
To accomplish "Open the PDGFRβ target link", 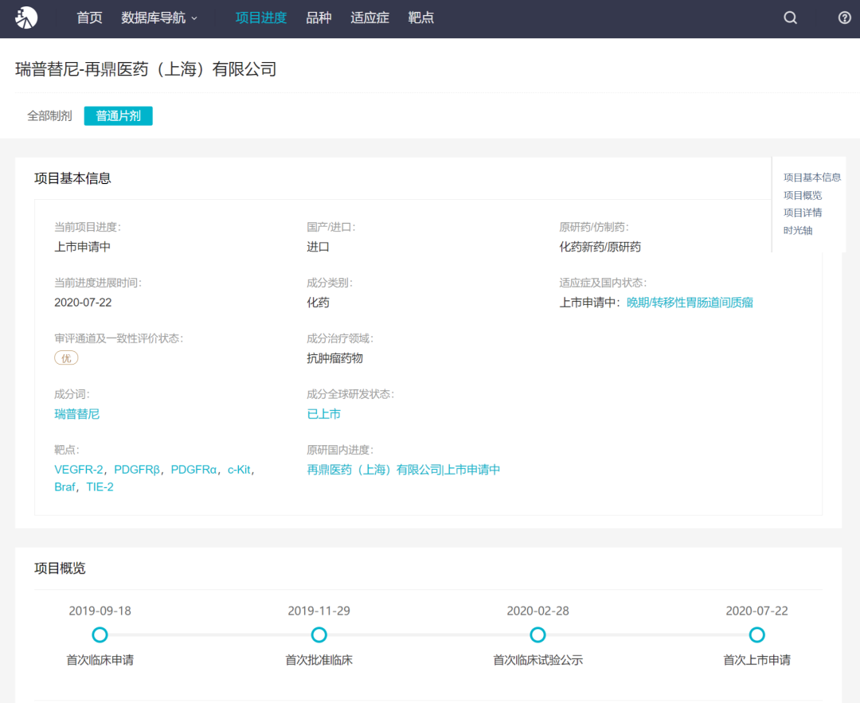I will 137,470.
